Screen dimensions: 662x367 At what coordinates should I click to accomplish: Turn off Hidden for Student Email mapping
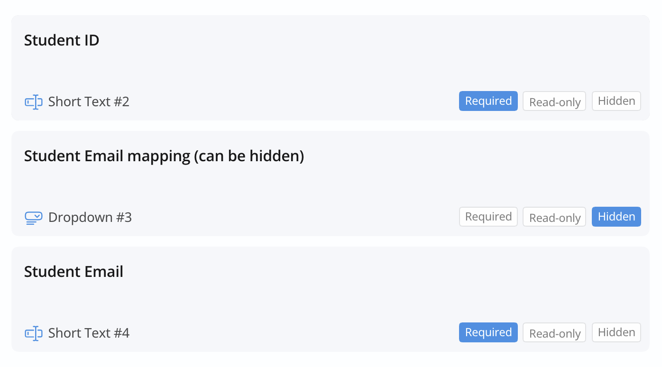coord(616,217)
